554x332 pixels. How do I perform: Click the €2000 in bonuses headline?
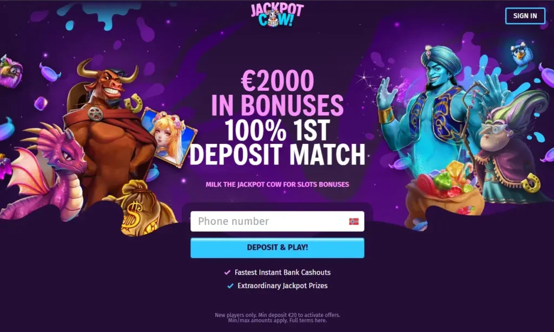(x=278, y=92)
